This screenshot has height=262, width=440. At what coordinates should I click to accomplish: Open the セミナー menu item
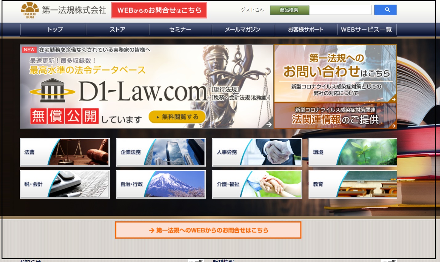tap(180, 30)
